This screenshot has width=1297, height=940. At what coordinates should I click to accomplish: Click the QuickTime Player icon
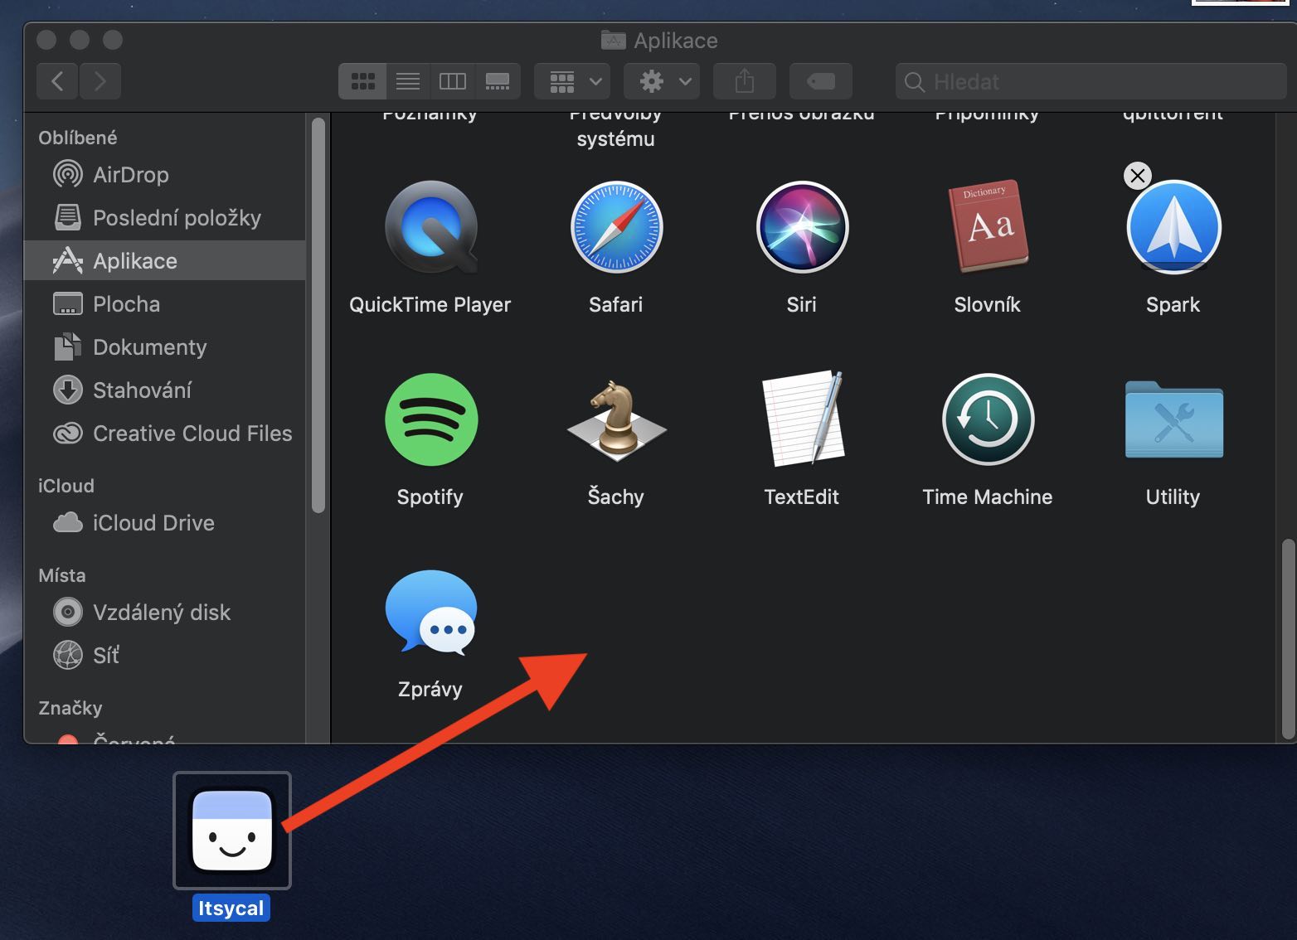[430, 227]
